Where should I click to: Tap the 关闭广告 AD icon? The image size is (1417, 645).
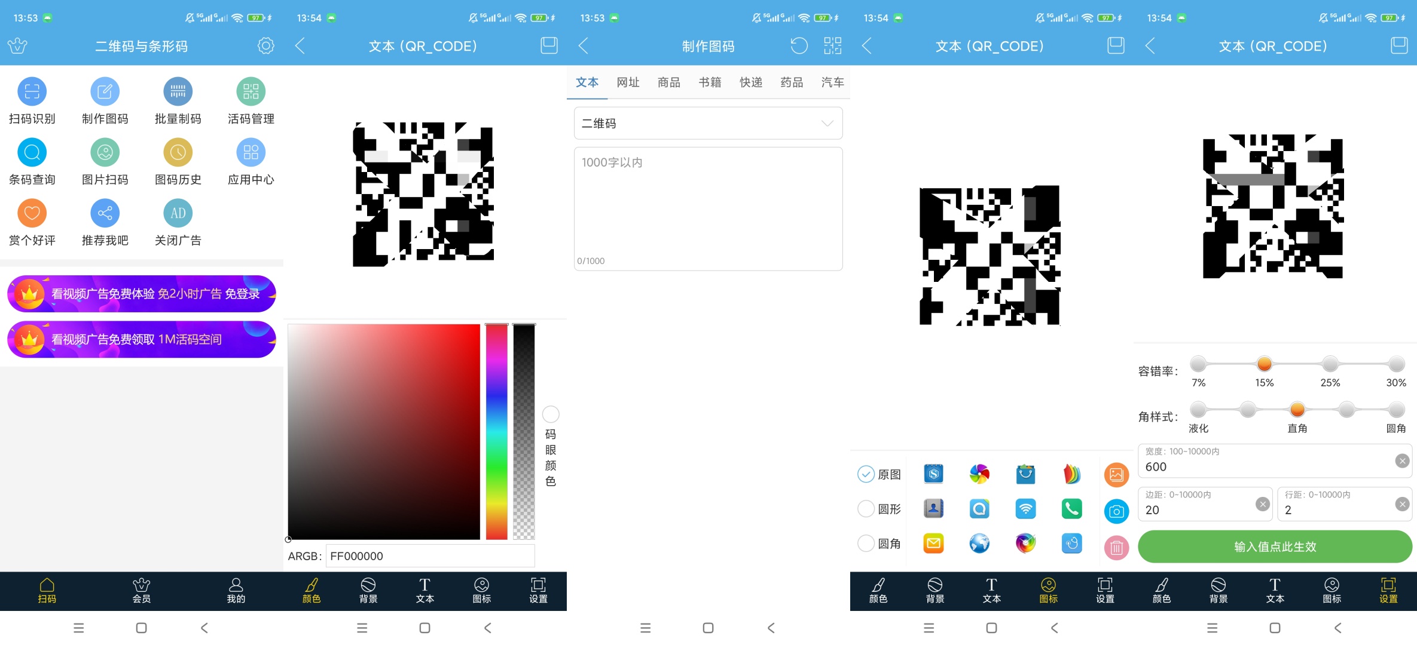click(x=178, y=213)
